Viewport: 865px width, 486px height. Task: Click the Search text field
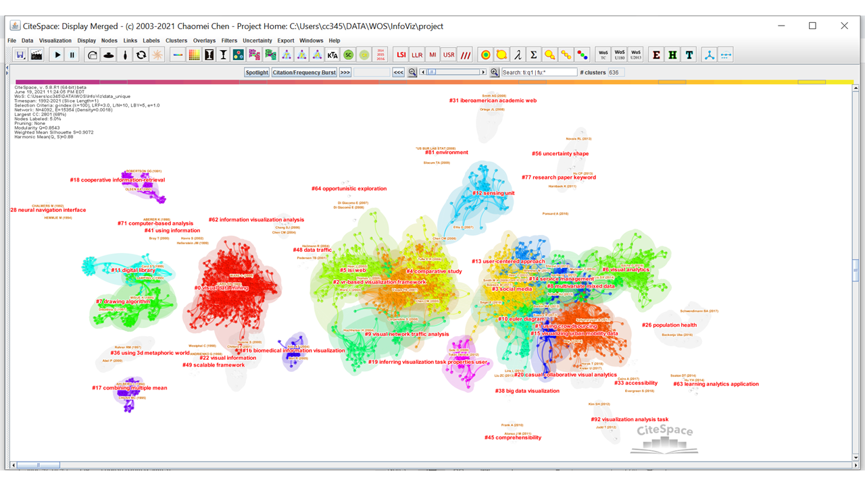click(x=539, y=72)
